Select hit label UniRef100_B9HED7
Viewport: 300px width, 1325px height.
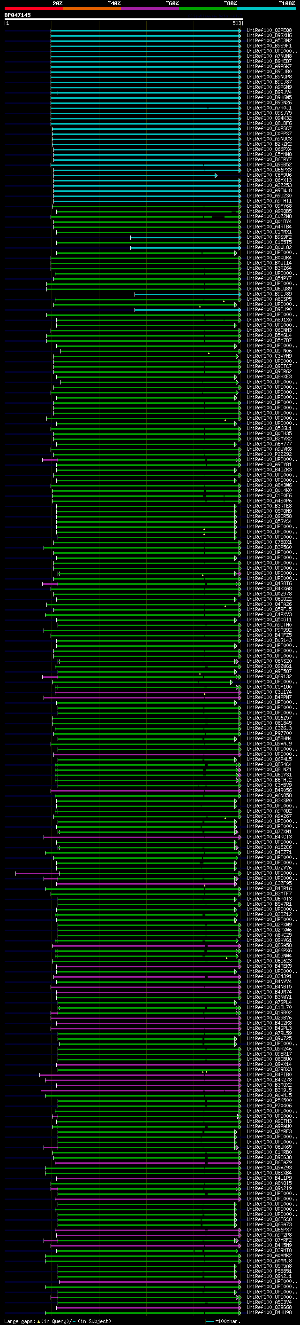coord(269,61)
